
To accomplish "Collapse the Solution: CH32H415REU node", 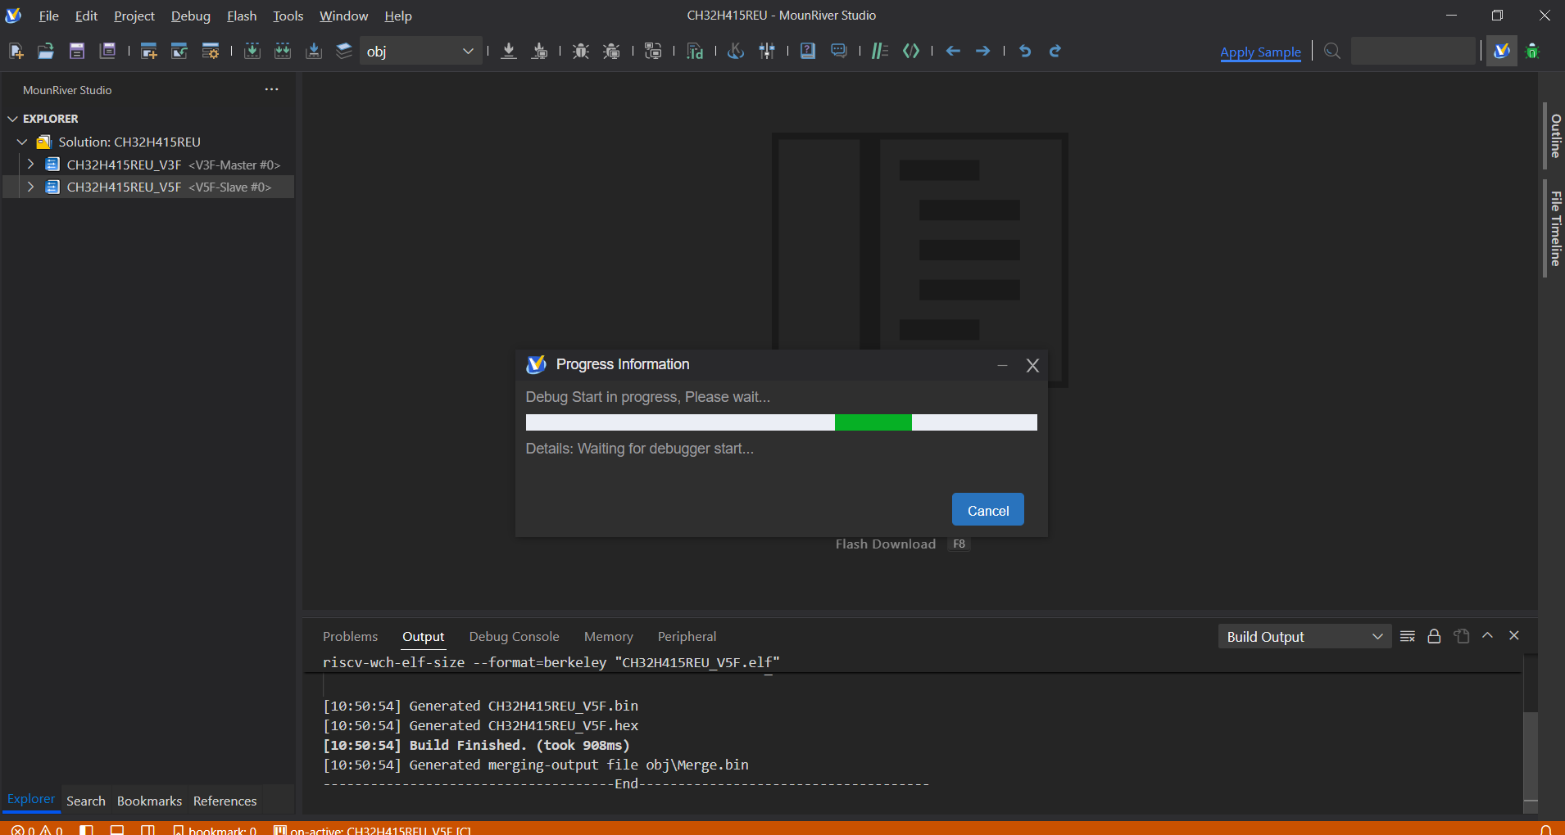I will (22, 142).
